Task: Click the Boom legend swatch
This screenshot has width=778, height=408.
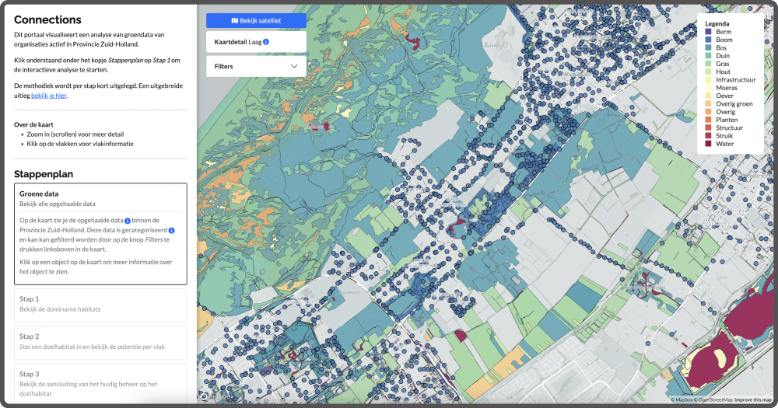Action: (709, 40)
